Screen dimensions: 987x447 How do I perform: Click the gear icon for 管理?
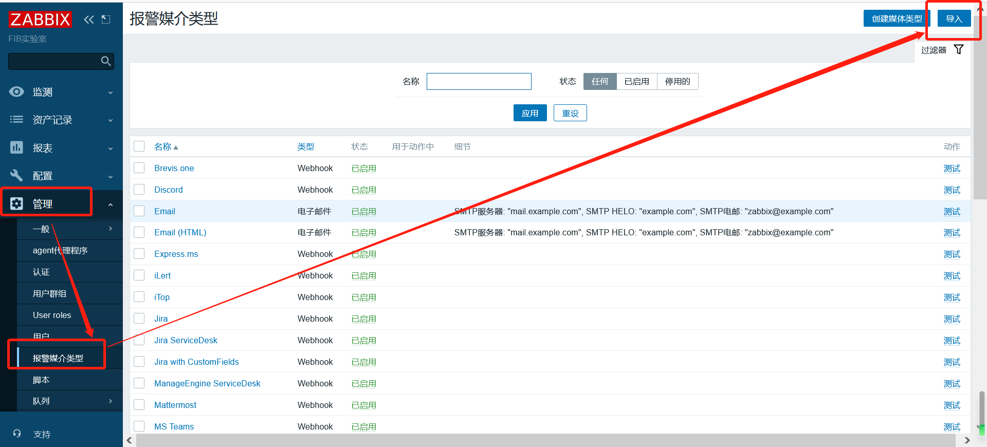[x=16, y=203]
